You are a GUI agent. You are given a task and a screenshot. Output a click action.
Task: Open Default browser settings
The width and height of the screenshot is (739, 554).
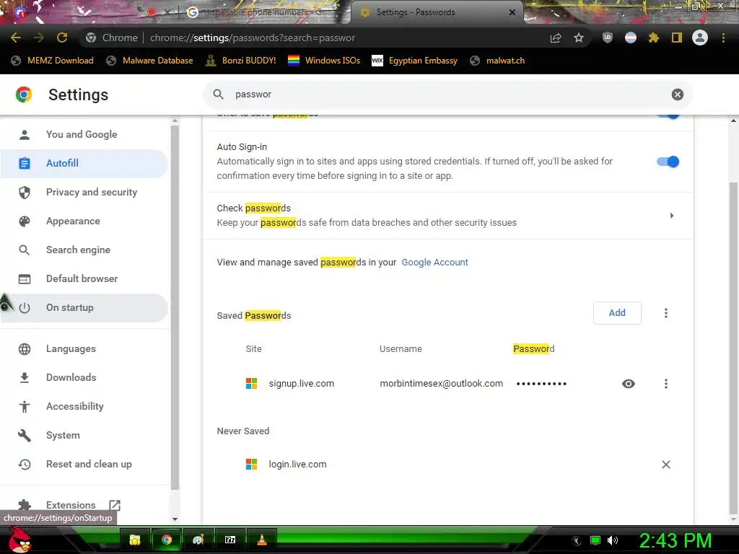(x=84, y=278)
